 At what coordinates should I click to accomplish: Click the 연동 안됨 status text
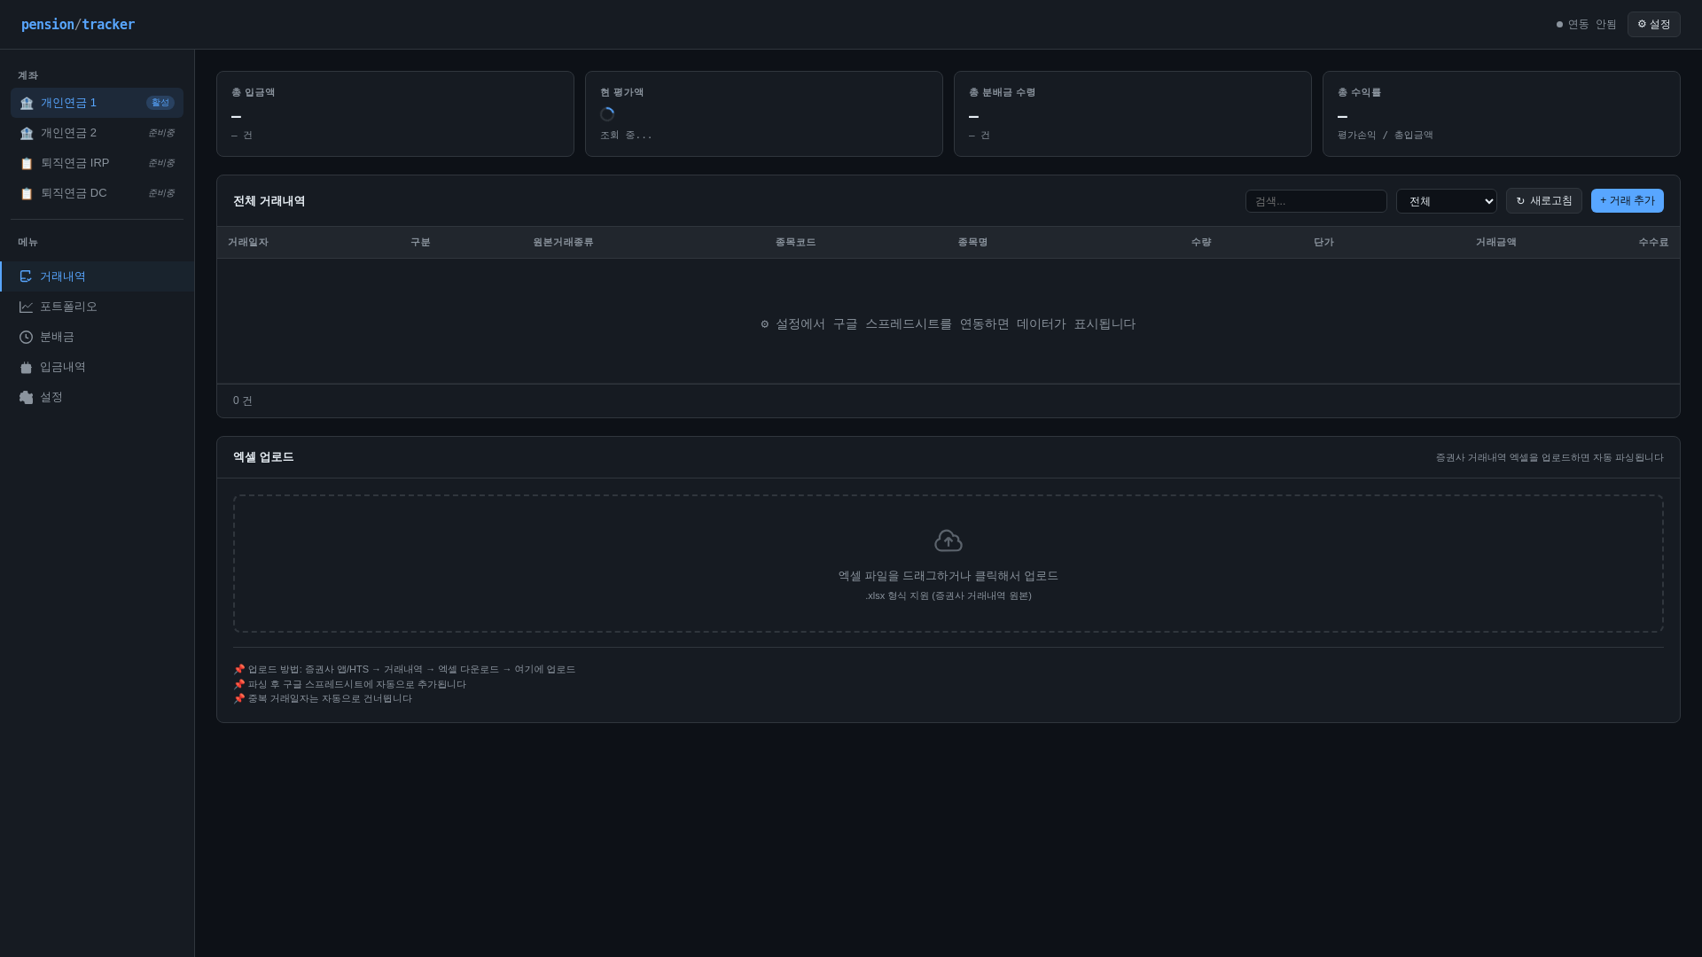coord(1592,25)
